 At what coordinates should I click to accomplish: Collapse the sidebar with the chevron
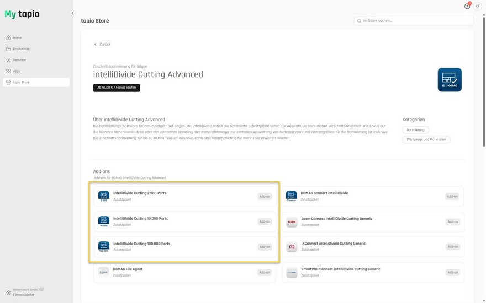pyautogui.click(x=72, y=13)
